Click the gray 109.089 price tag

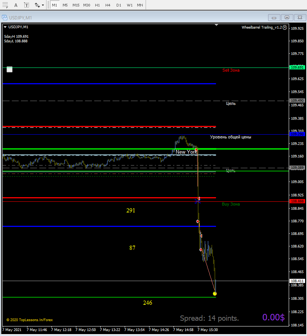[297, 168]
